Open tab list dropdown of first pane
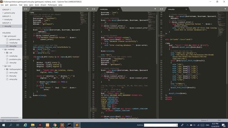Image resolution: width=228 pixels, height=128 pixels. point(87,9)
